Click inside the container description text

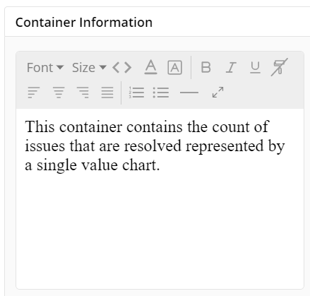tap(155, 146)
